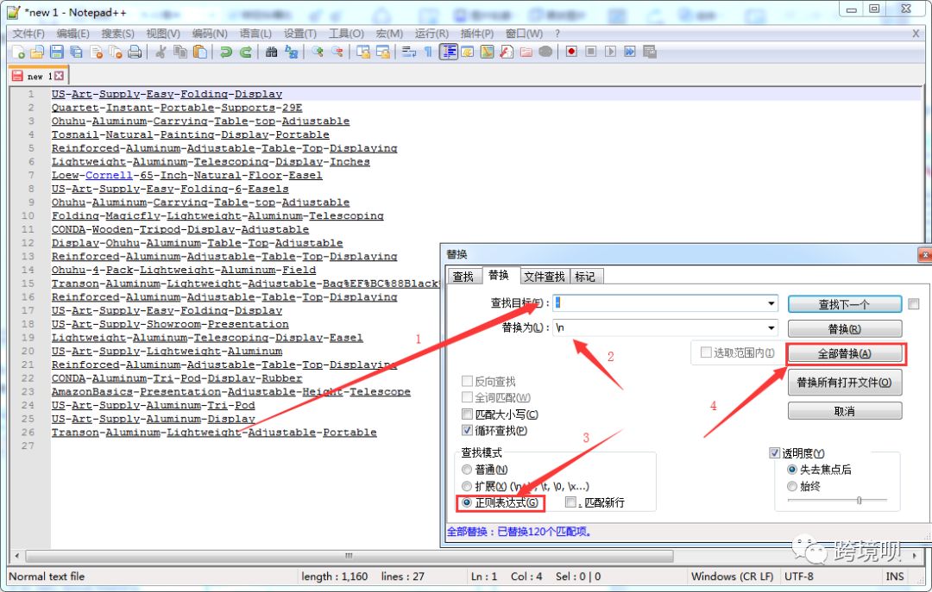Click the 替换(R) button
The width and height of the screenshot is (932, 592).
[x=844, y=329]
